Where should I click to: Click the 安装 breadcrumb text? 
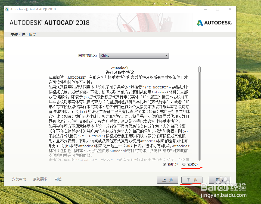click(x=14, y=34)
